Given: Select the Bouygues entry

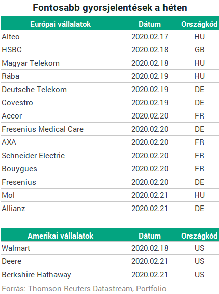Looking at the screenshot, I should point(19,169).
